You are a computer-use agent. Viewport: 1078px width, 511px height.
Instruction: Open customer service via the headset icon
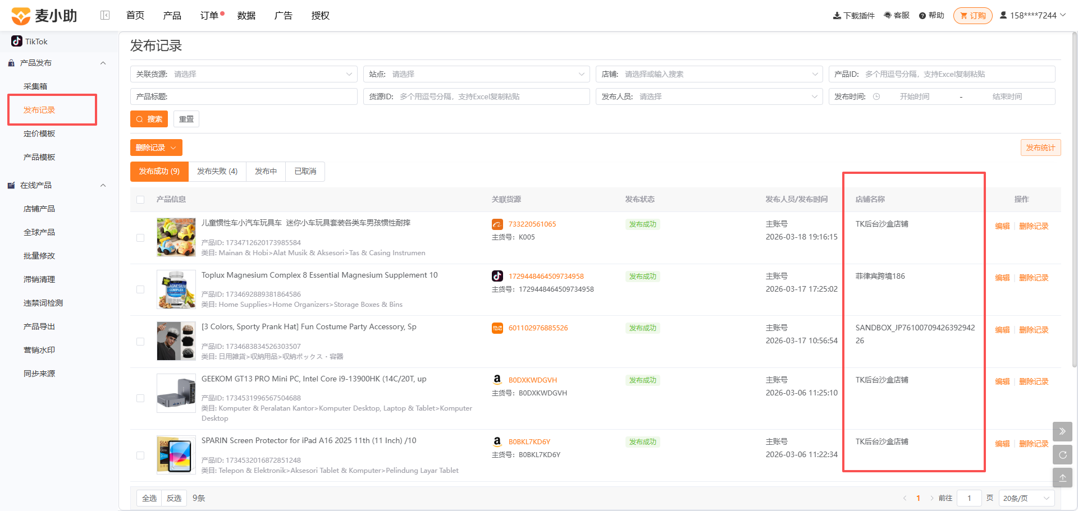[x=888, y=15]
